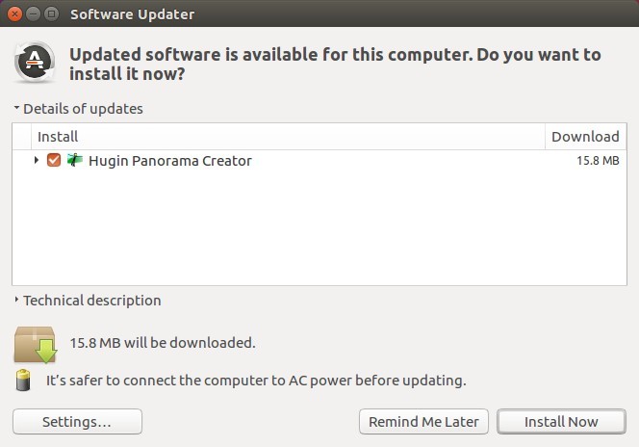Close the Software Updater window
Screen dimensions: 639x447
coord(14,13)
